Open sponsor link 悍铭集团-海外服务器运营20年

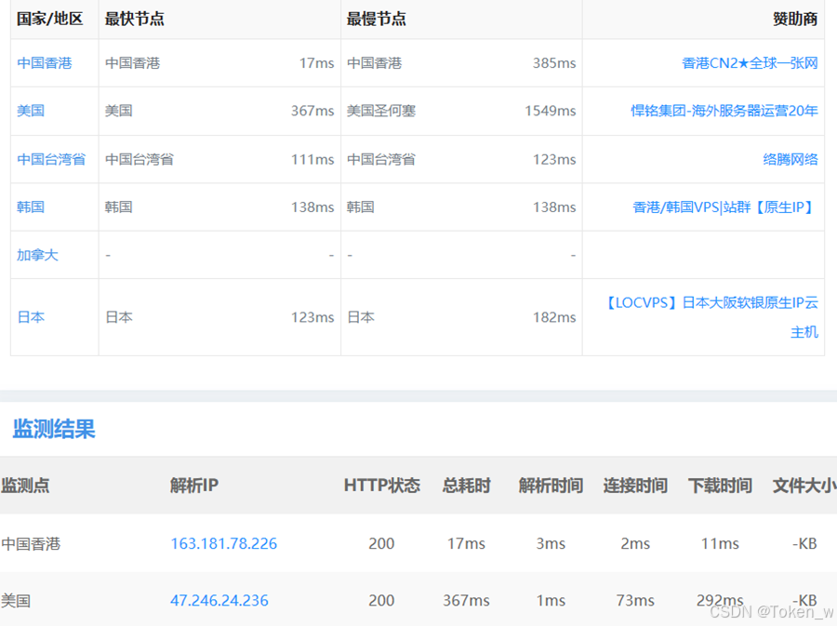pos(724,111)
